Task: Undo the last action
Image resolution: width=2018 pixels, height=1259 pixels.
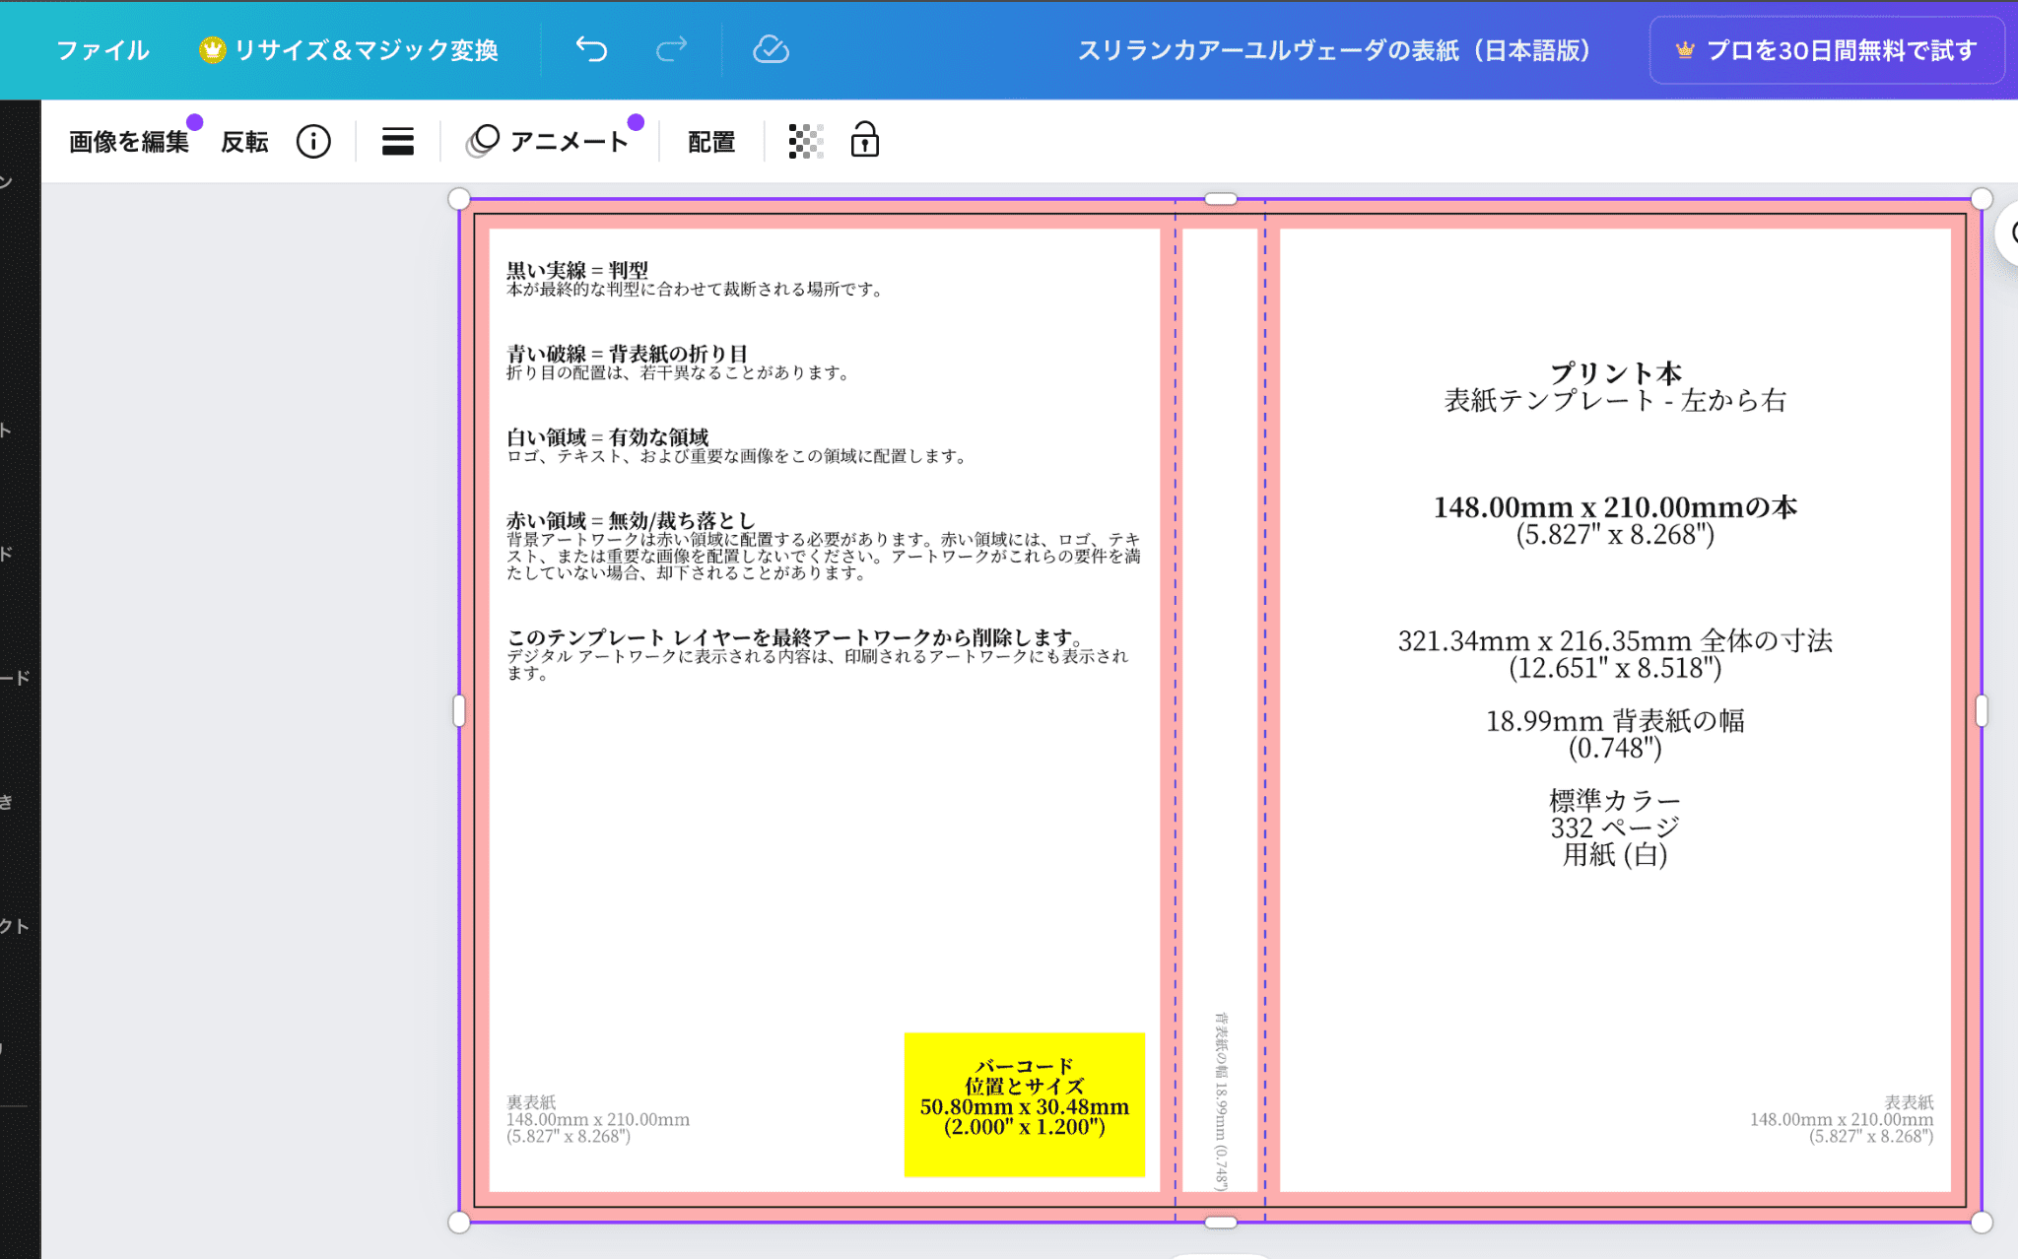Action: (x=592, y=49)
